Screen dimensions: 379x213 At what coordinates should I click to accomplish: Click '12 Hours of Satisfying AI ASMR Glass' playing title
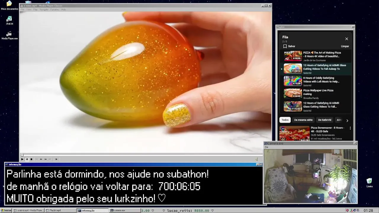click(x=325, y=67)
